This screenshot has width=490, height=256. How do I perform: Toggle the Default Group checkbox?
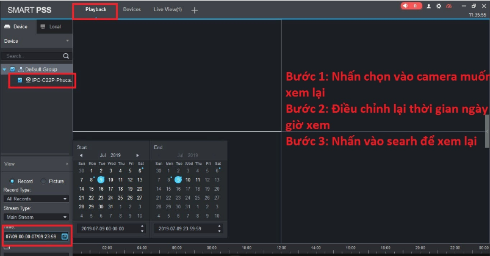click(12, 70)
